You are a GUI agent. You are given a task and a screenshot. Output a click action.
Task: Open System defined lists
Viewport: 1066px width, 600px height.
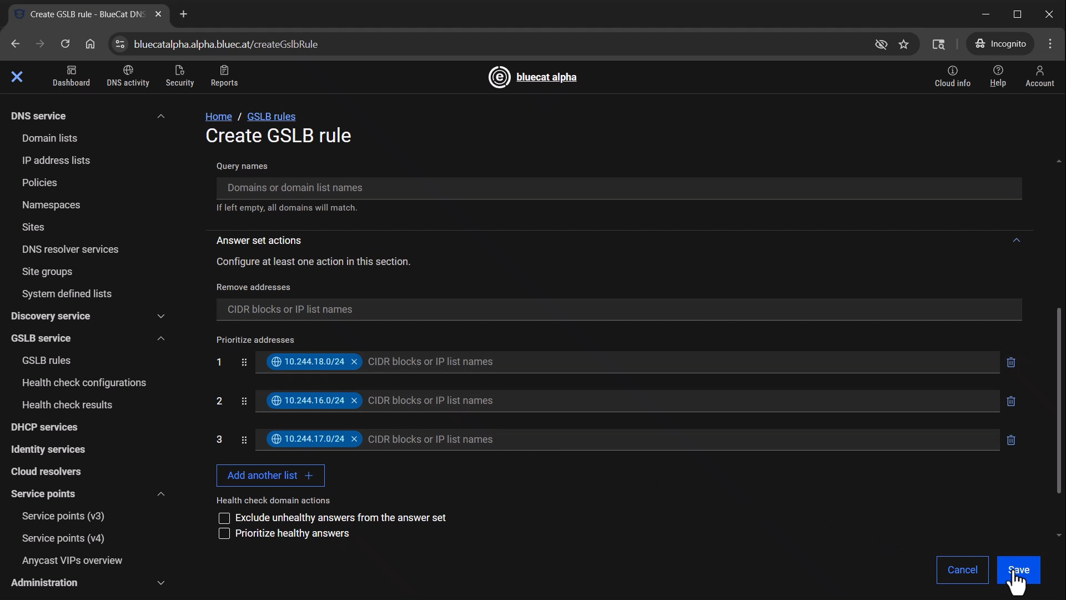point(67,294)
